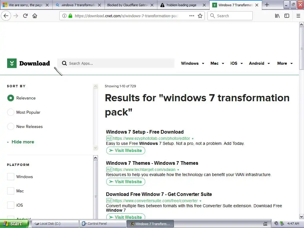This screenshot has height=228, width=304.
Task: Click the CNET Download green logo icon
Action: point(12,63)
